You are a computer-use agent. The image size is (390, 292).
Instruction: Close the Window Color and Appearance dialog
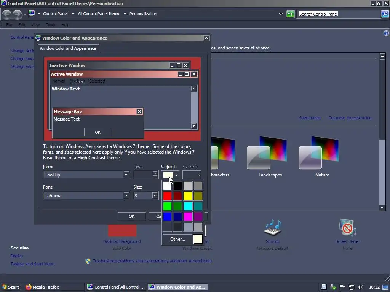tap(206, 38)
